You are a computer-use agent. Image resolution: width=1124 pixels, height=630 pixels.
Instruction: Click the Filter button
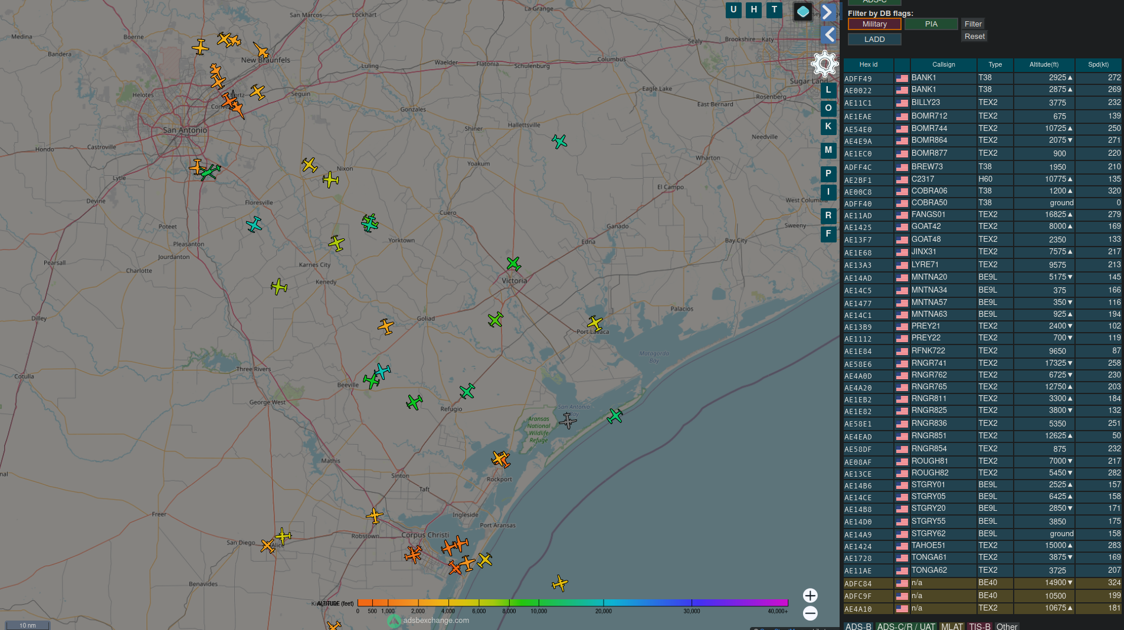(x=973, y=24)
